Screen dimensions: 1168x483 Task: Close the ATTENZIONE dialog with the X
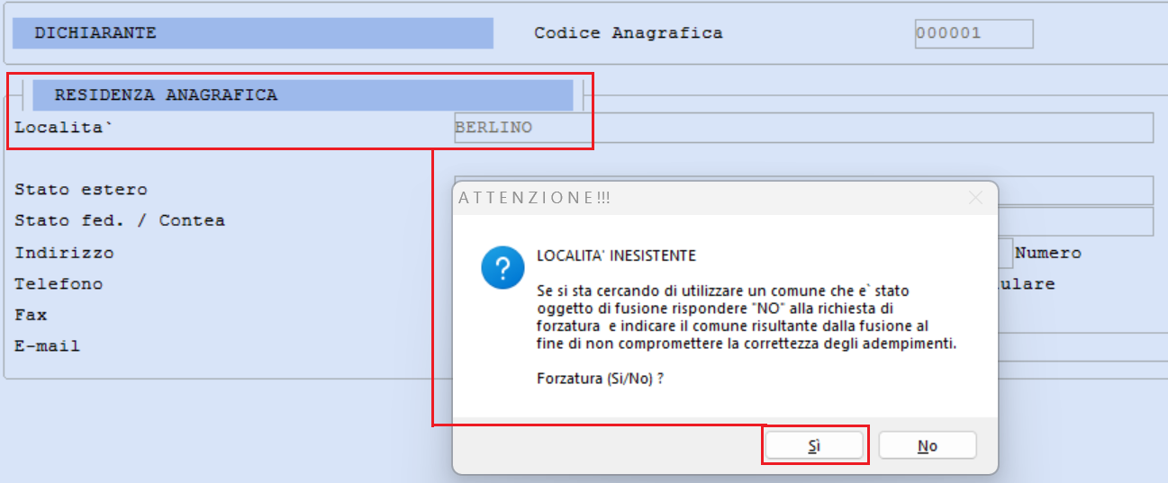(x=975, y=198)
